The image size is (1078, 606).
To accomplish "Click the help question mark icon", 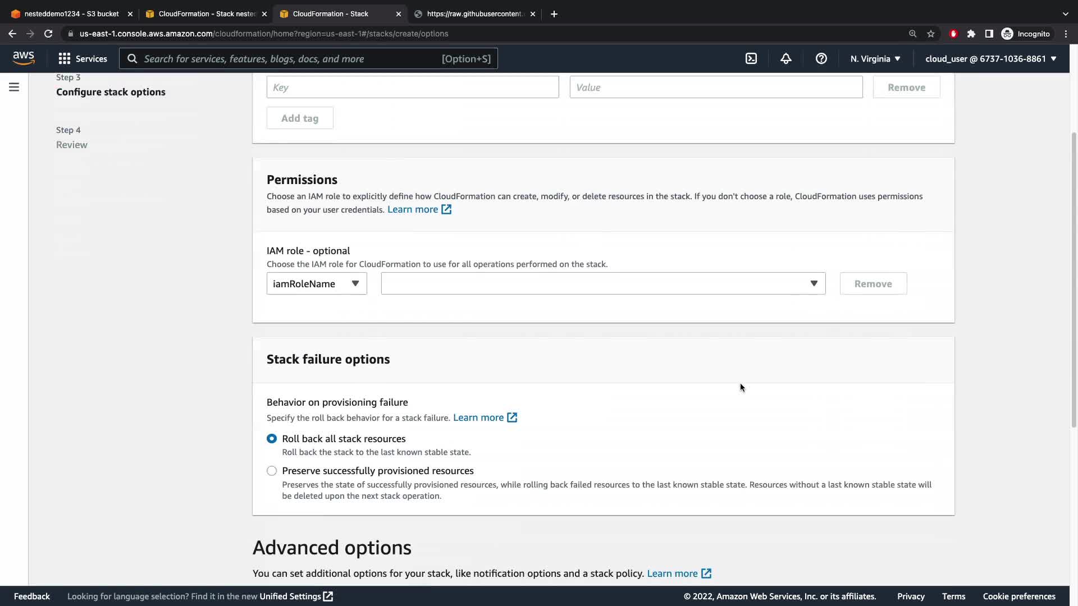I will pos(821,59).
